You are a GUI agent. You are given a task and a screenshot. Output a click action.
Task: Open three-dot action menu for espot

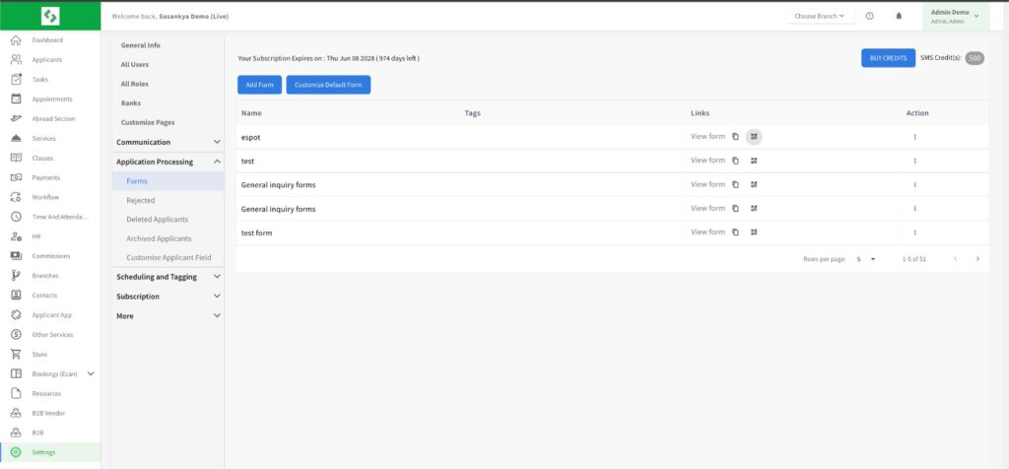coord(915,137)
